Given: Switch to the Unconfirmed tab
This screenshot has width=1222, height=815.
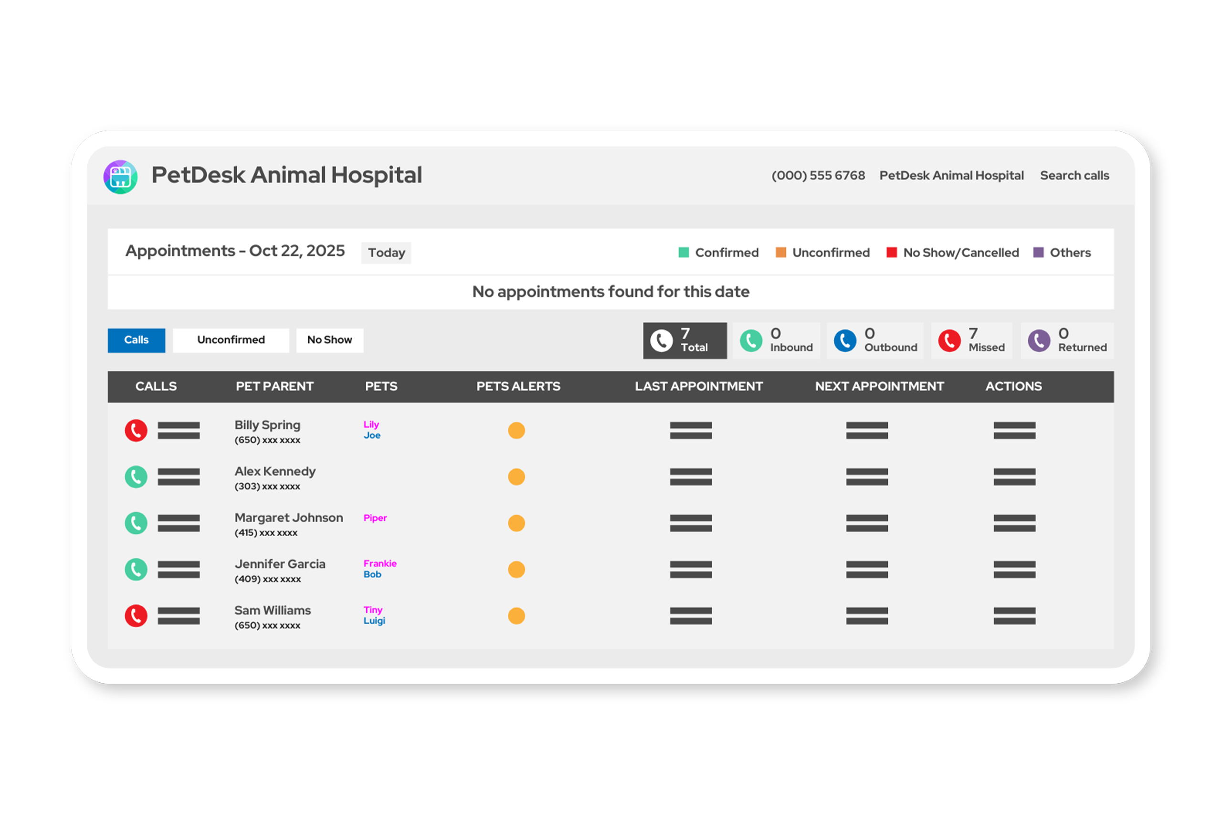Looking at the screenshot, I should [x=231, y=340].
